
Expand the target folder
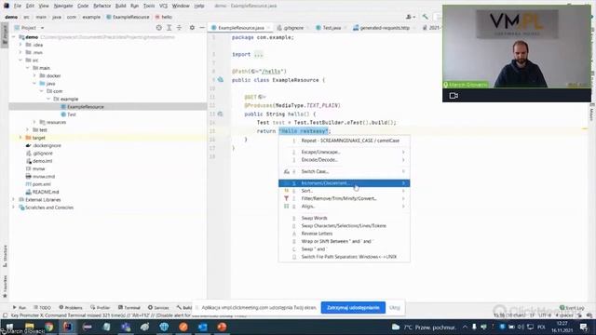click(20, 138)
